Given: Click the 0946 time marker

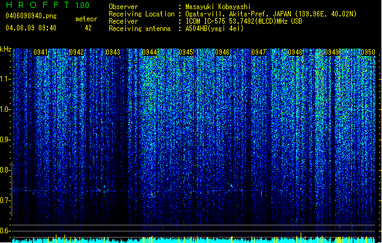Looking at the screenshot, I should pos(222,52).
